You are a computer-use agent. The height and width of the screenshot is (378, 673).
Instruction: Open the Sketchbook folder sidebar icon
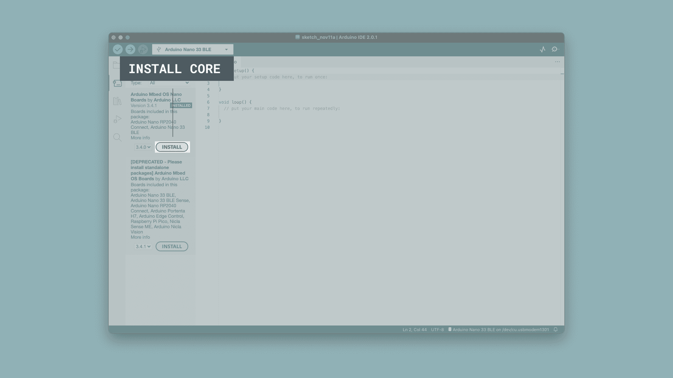click(x=117, y=65)
